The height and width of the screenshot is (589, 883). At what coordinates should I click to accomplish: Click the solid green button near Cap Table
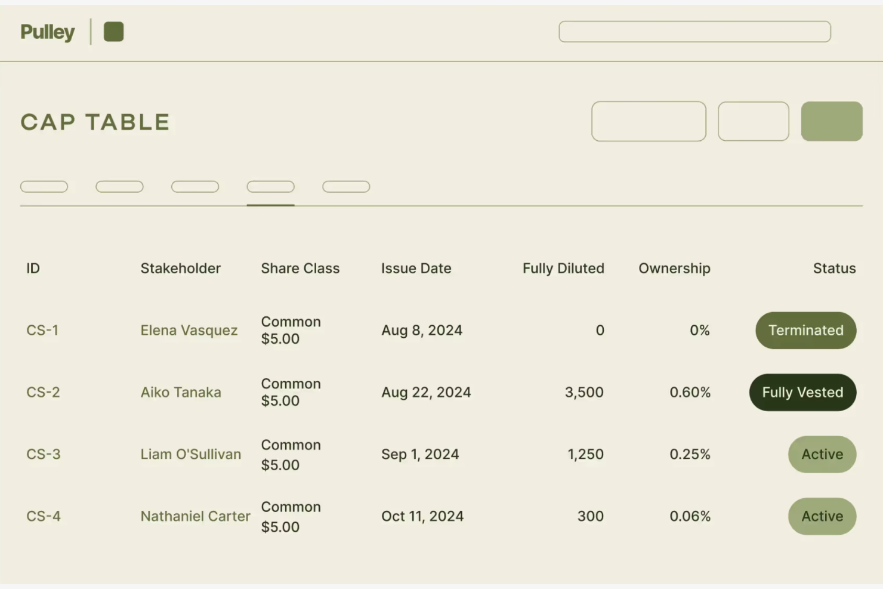(x=831, y=121)
